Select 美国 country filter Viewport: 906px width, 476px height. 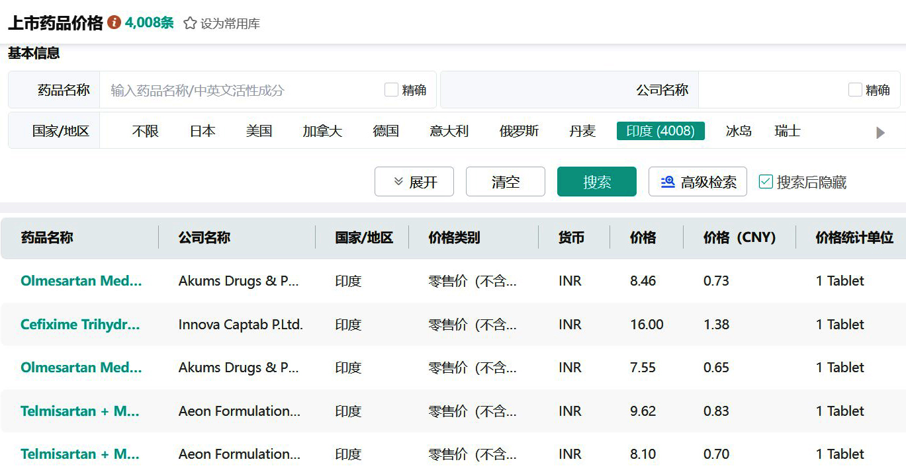[259, 131]
